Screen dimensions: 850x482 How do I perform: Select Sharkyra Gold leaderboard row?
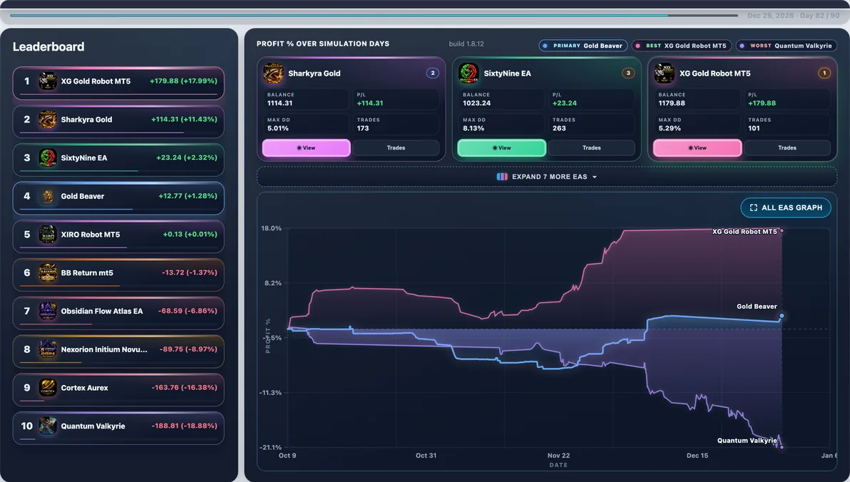pyautogui.click(x=118, y=121)
